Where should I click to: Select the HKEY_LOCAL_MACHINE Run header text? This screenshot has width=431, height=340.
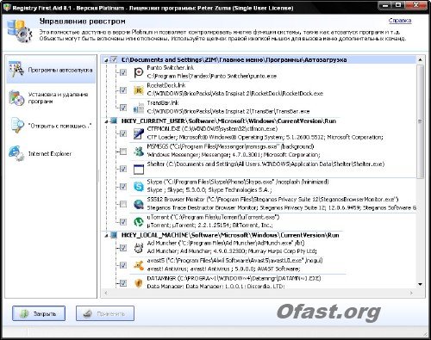[230, 235]
